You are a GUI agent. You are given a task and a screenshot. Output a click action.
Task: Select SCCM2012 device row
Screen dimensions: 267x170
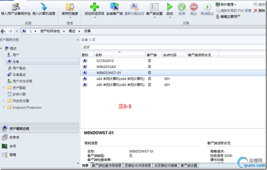(x=173, y=61)
